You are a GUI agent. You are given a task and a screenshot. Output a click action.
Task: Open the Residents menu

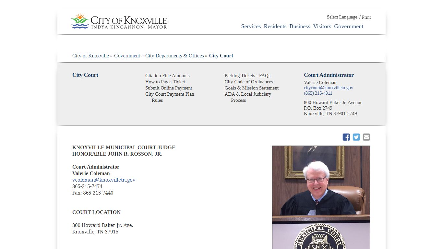pos(275,26)
